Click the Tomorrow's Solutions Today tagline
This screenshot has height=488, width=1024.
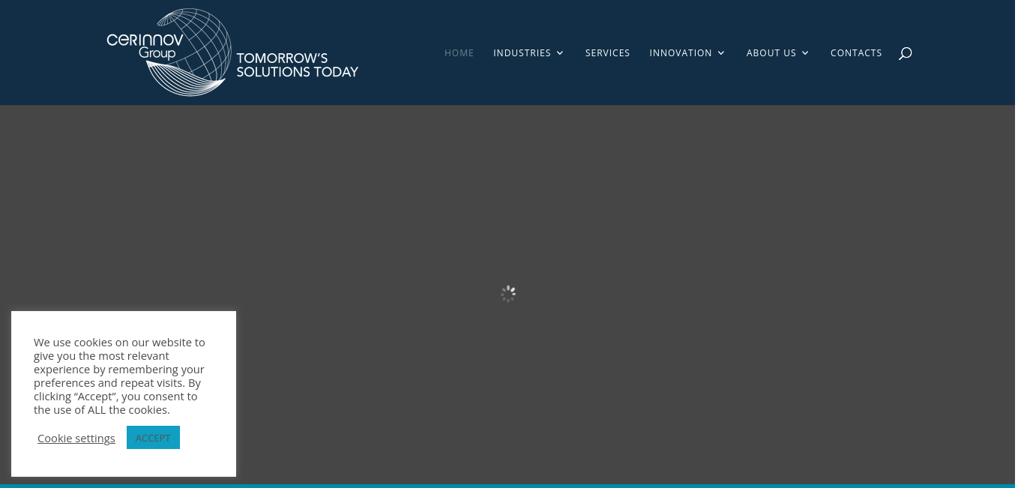point(298,65)
